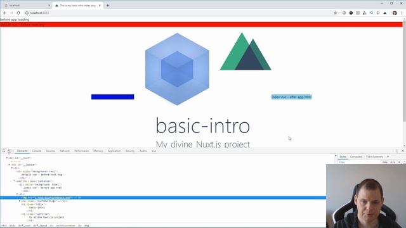Expand the div class VueToNuxtLogo node
This screenshot has height=228, width=406.
coord(20,201)
